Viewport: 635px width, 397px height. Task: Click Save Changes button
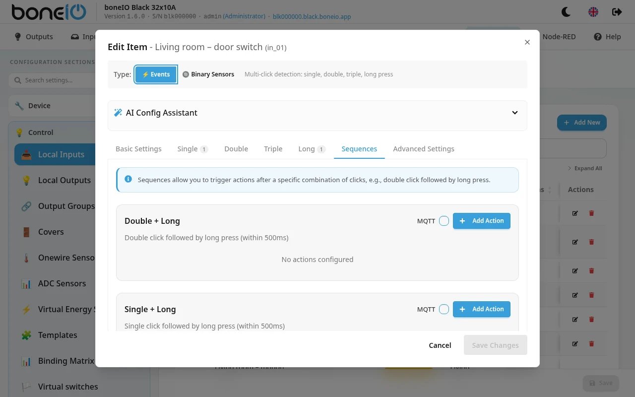click(x=495, y=345)
